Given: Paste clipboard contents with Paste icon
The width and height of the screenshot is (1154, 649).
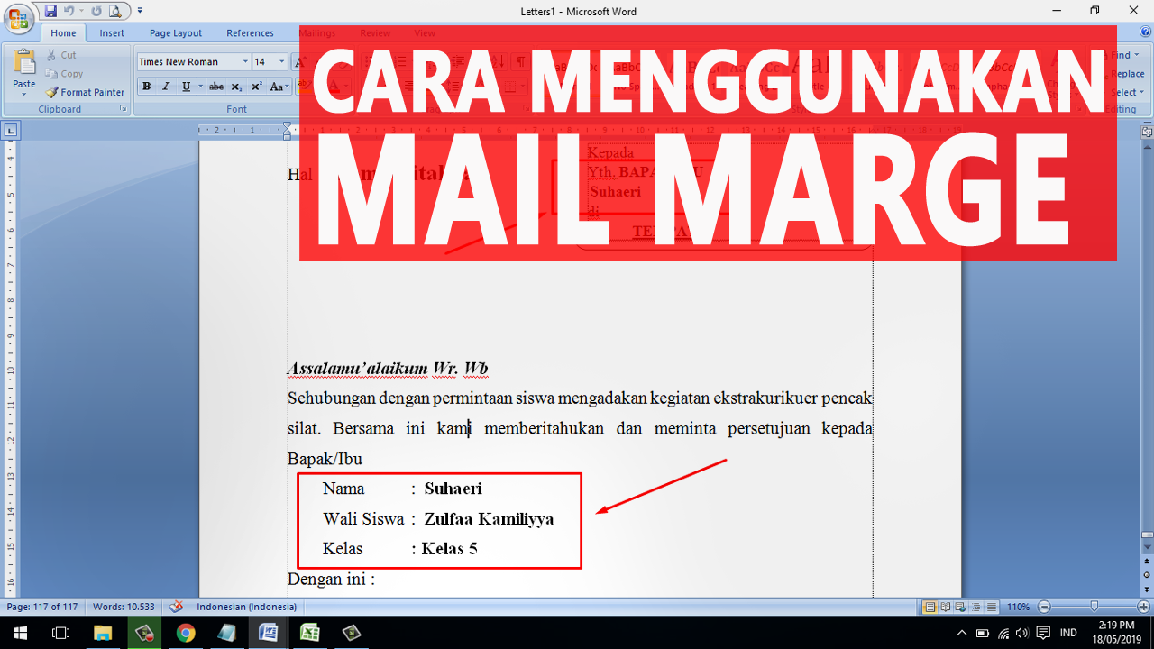Looking at the screenshot, I should (x=24, y=63).
